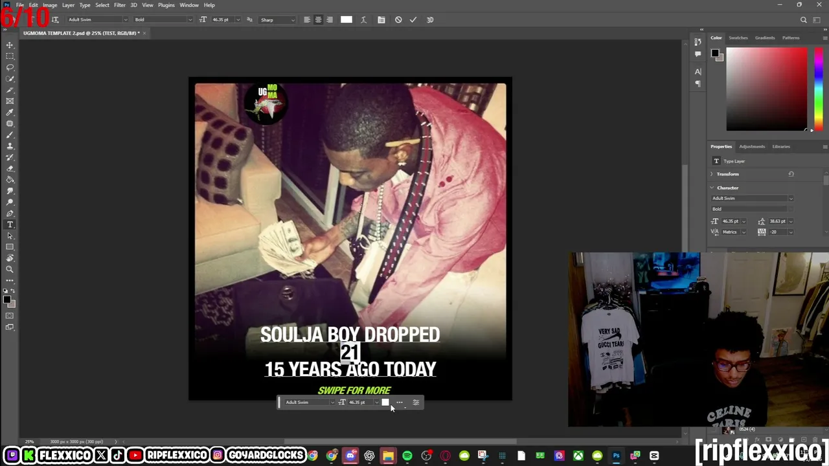Image resolution: width=829 pixels, height=466 pixels.
Task: Select the Path Selection tool
Action: [x=10, y=236]
